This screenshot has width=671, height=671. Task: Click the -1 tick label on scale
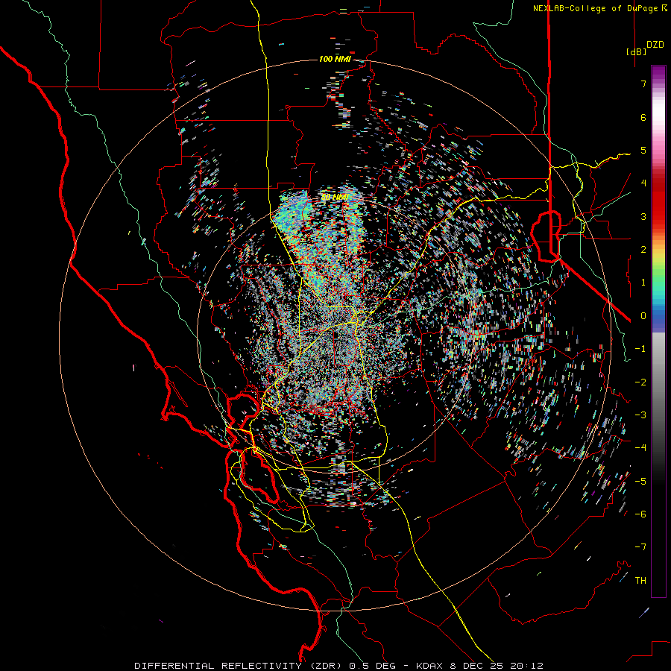[x=640, y=349]
